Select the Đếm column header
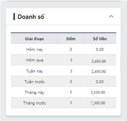Viewport: 127px width, 121px height. click(71, 39)
